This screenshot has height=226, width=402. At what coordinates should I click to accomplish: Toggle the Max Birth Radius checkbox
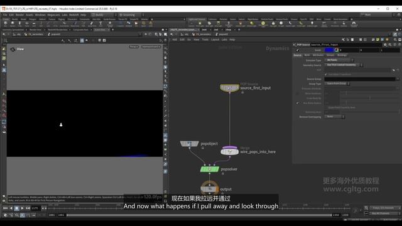pos(297,103)
